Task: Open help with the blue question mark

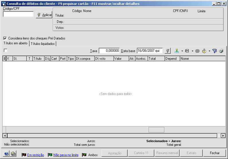Action: coord(6,154)
